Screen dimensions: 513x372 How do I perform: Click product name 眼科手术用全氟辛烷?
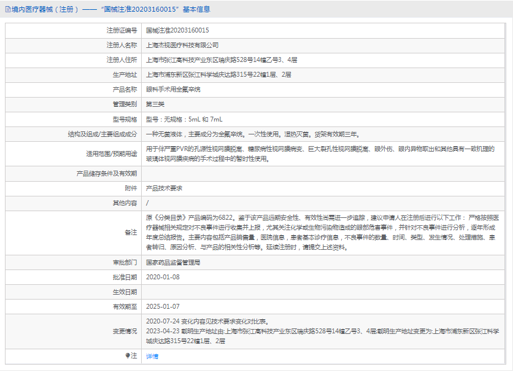click(173, 89)
